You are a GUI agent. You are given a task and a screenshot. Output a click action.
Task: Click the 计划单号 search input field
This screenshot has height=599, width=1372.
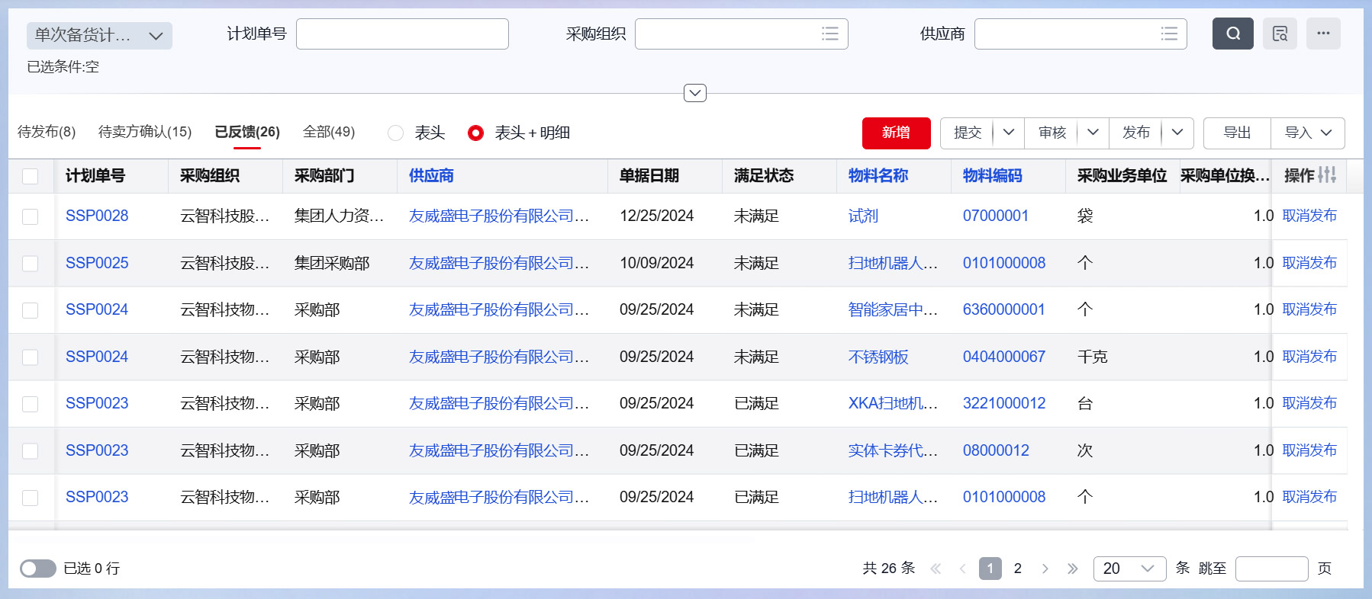click(x=402, y=34)
